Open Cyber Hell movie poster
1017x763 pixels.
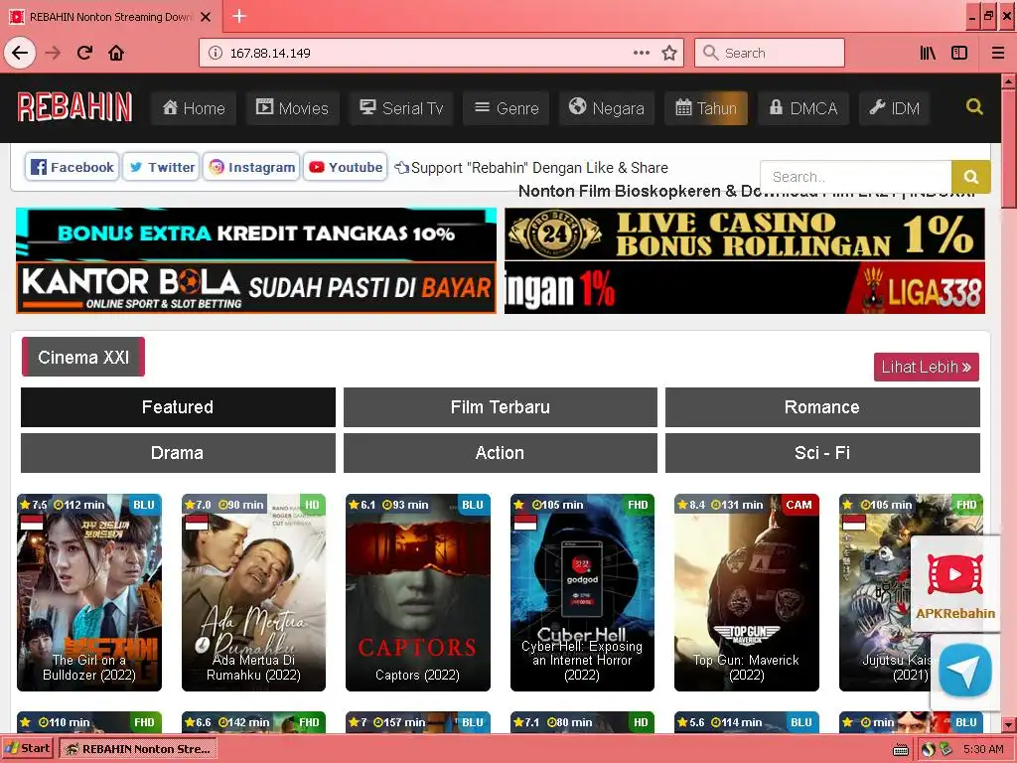[582, 592]
